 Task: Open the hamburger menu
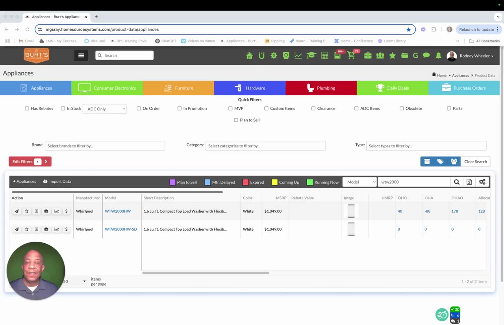81,55
